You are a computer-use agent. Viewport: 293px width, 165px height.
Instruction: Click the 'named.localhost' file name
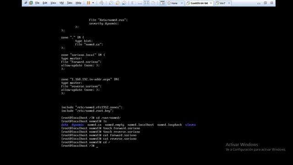(x=141, y=125)
